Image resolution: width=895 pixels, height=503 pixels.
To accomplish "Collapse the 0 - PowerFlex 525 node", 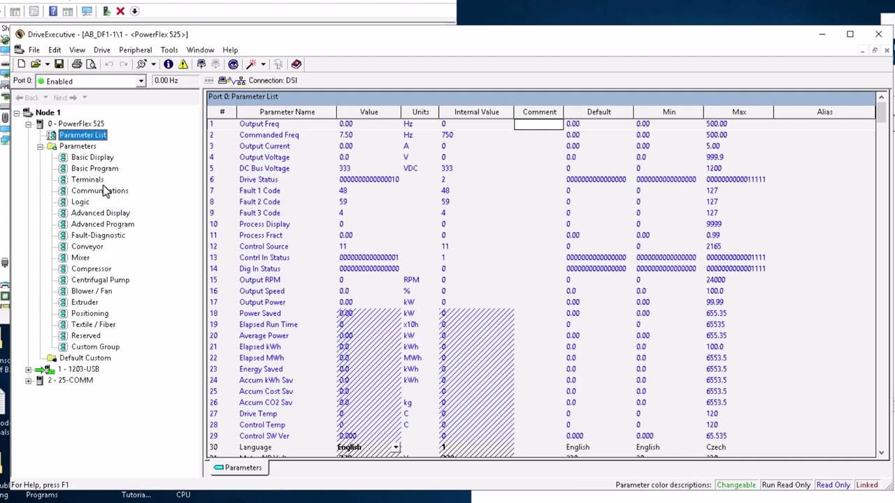I will [29, 124].
